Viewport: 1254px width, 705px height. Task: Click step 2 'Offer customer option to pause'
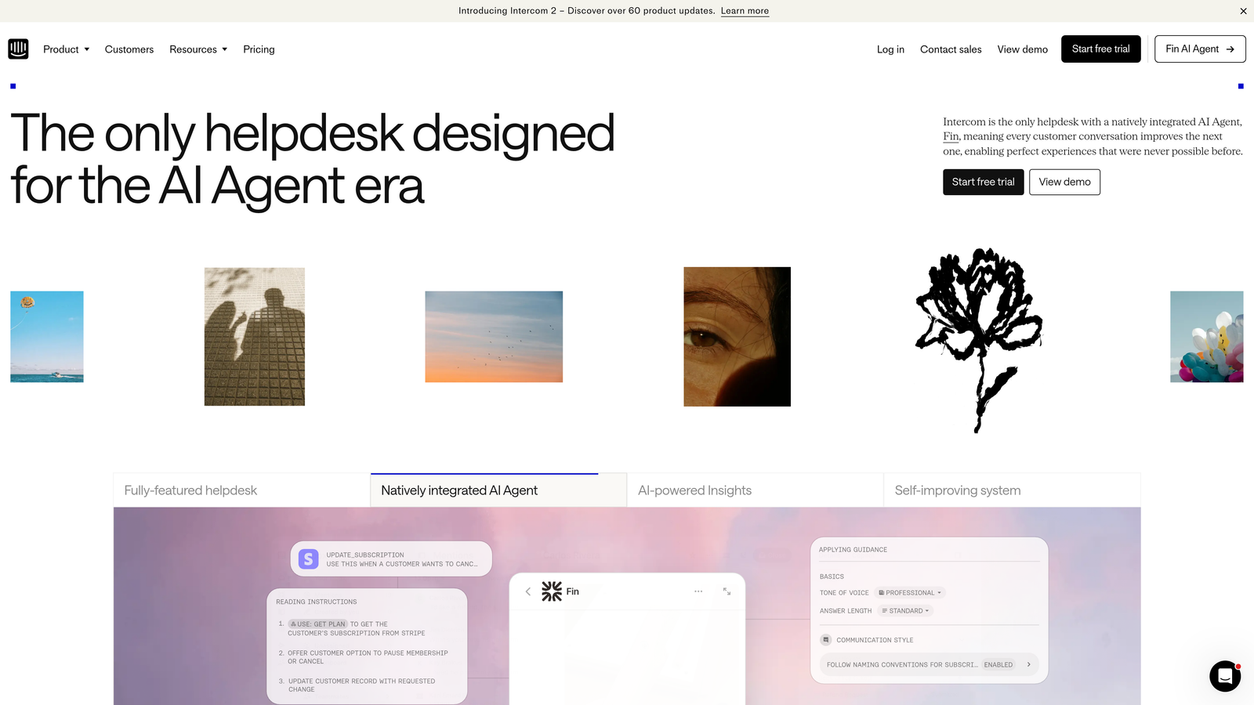click(368, 657)
